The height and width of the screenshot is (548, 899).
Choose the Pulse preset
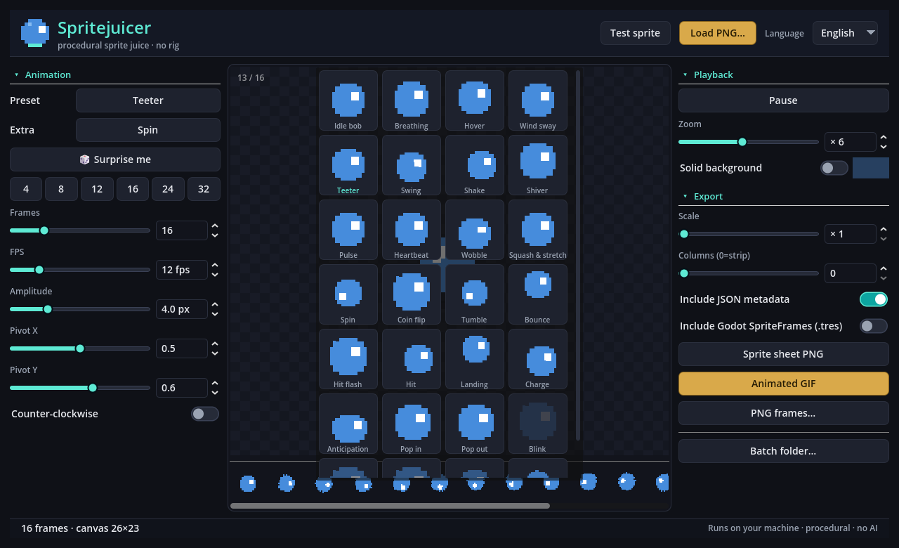[348, 230]
